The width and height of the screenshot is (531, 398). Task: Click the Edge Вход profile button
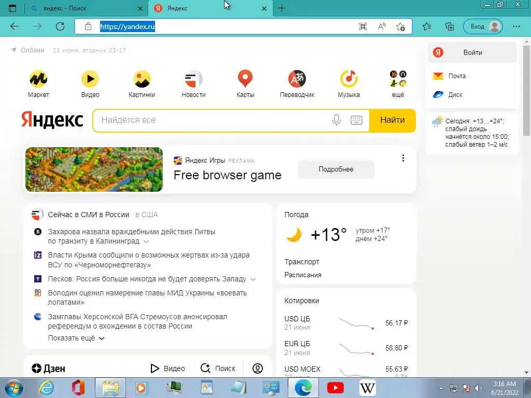pyautogui.click(x=483, y=26)
